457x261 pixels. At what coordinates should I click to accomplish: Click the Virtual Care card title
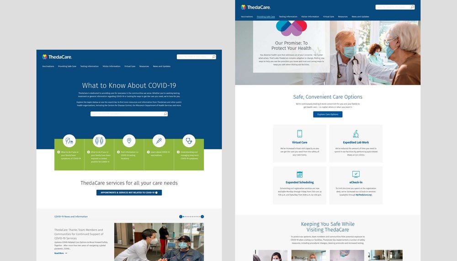[x=300, y=142]
